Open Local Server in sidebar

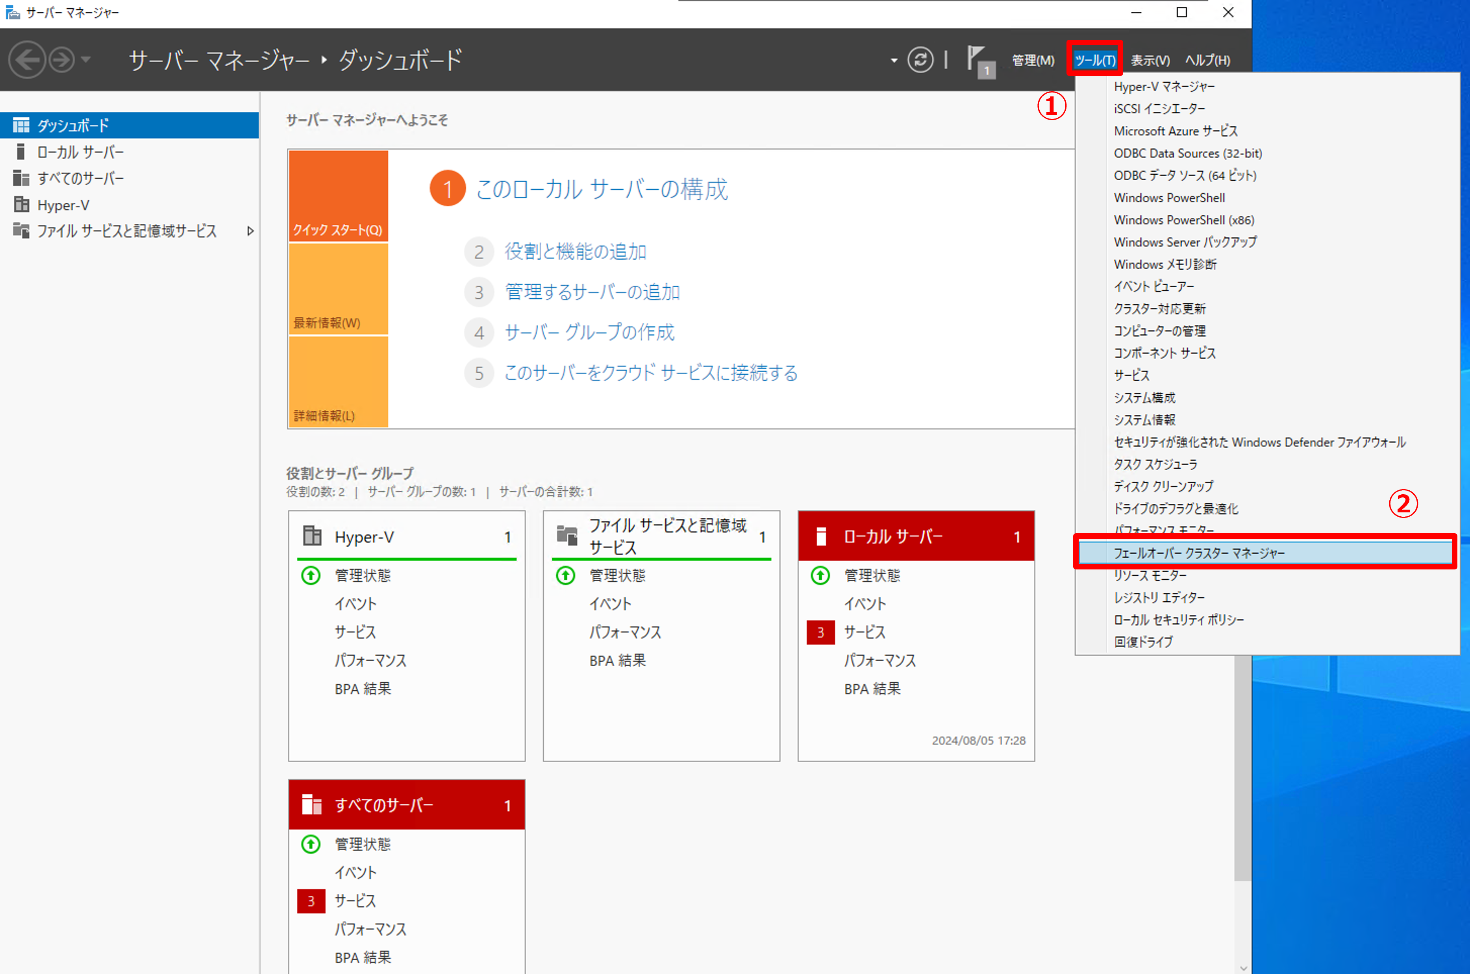80,152
